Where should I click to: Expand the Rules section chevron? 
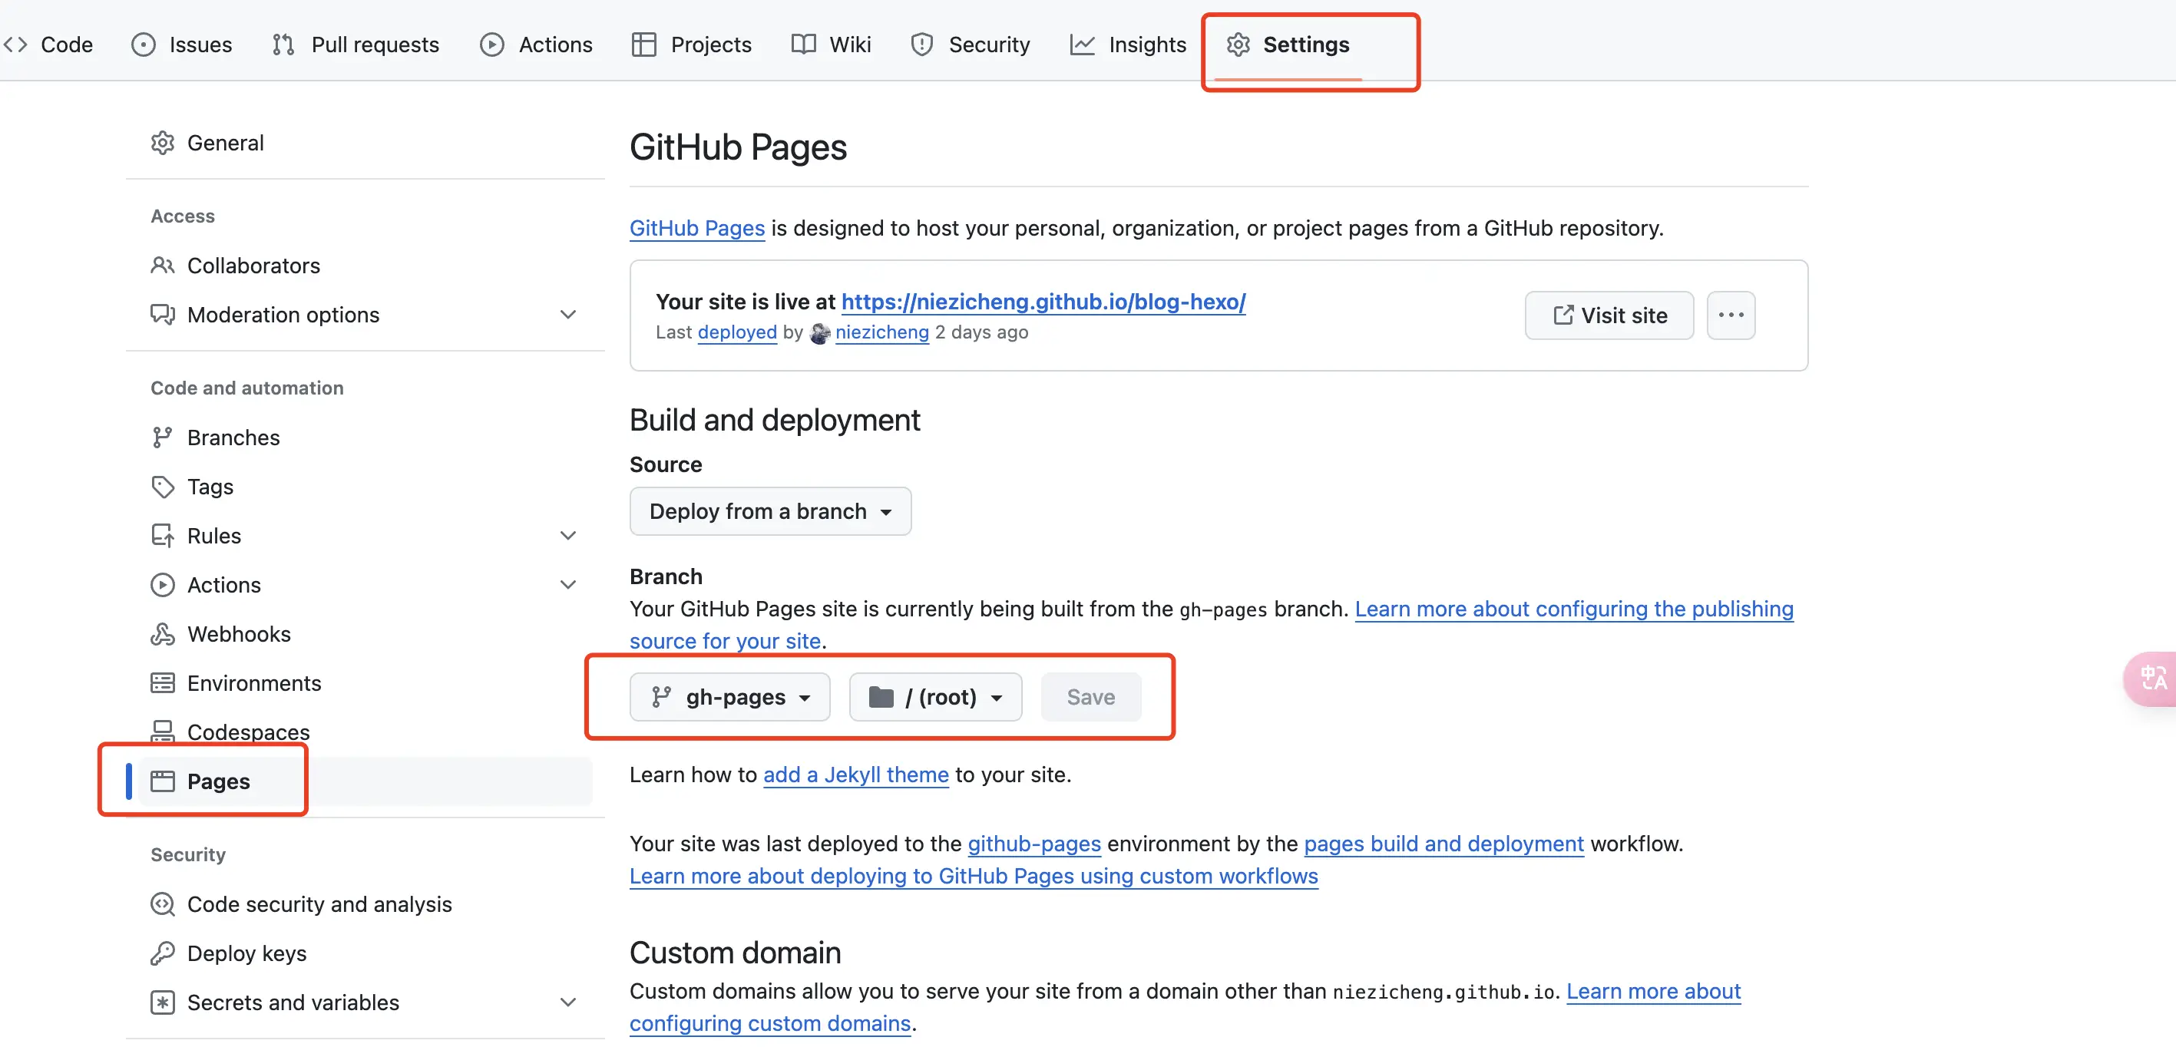(x=568, y=535)
